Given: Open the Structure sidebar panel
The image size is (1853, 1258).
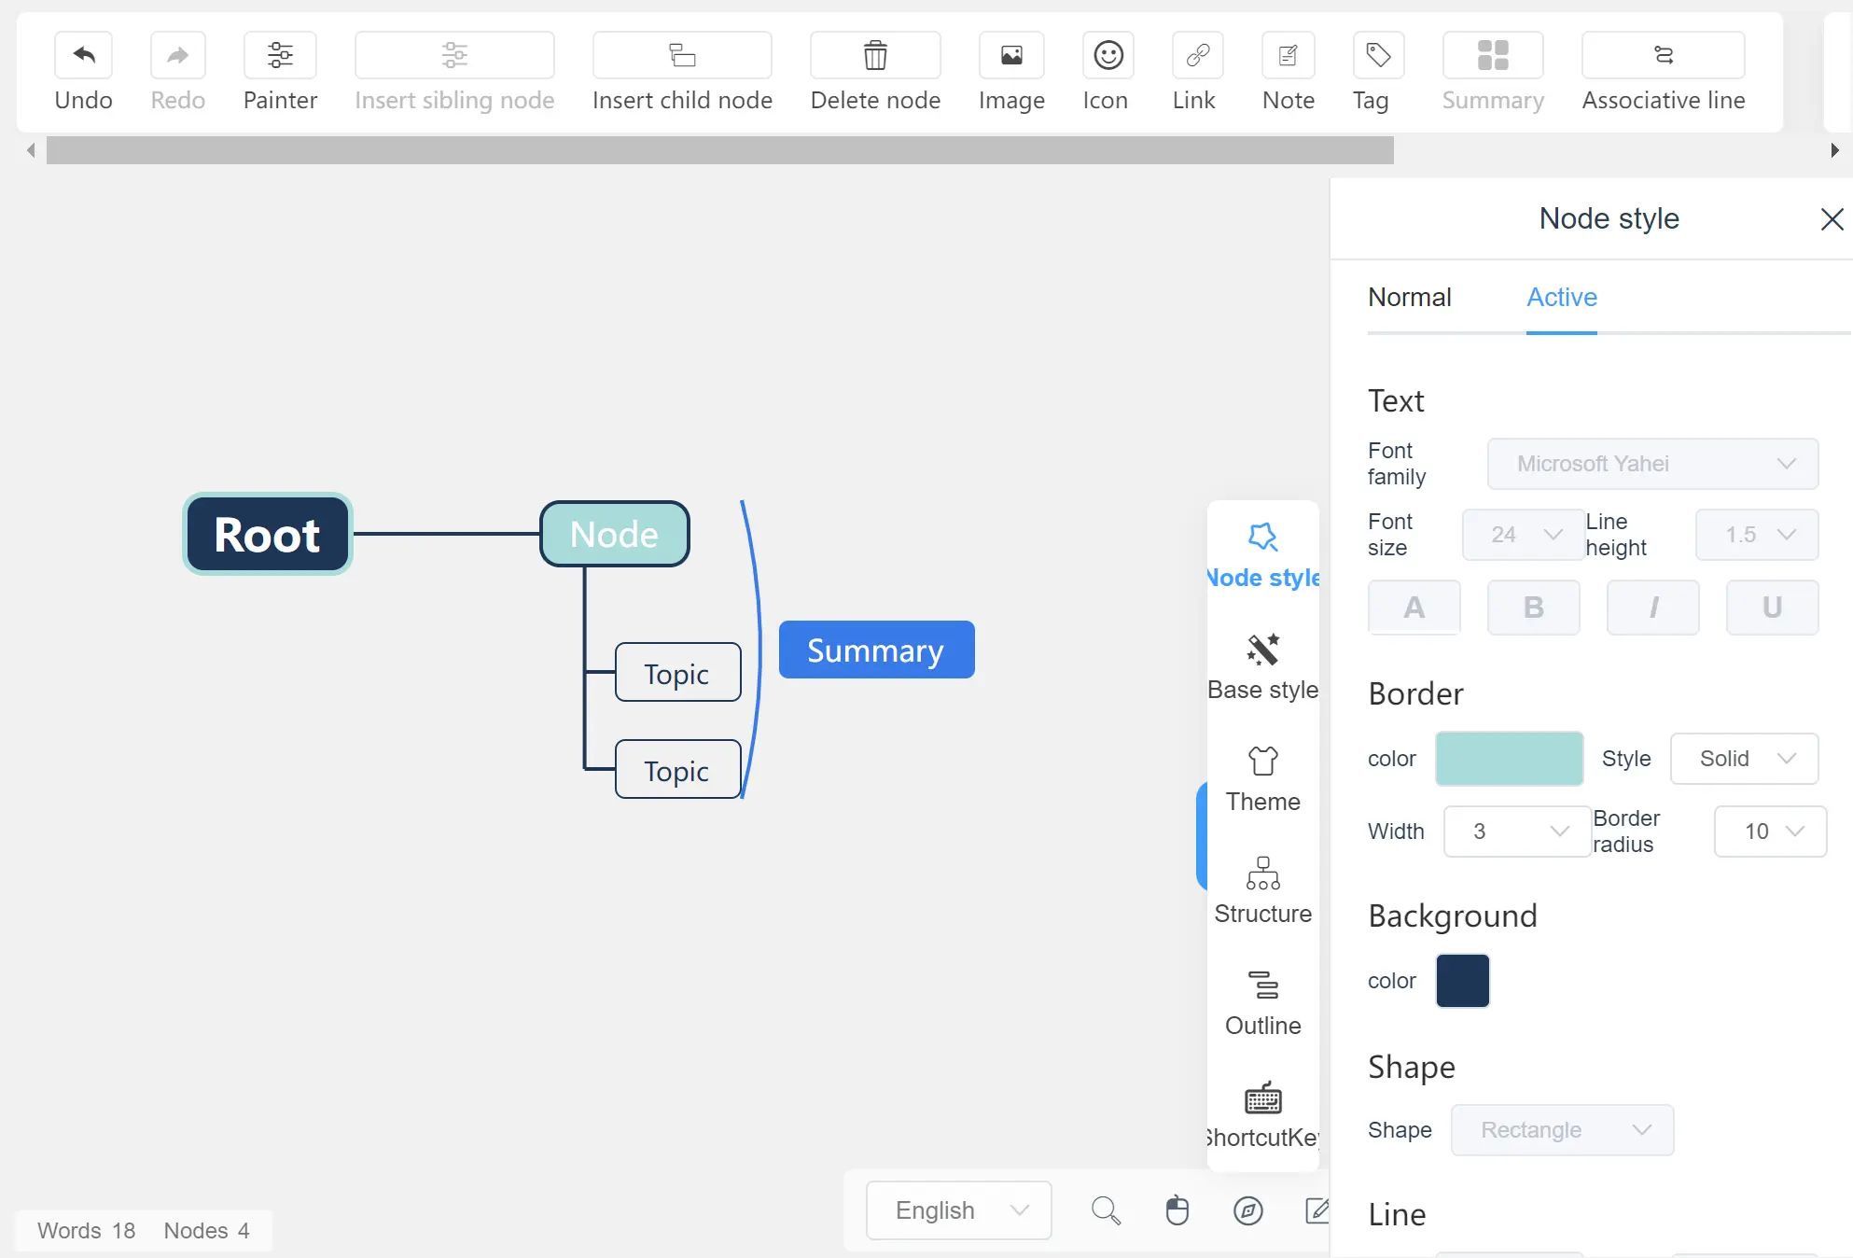Looking at the screenshot, I should click(1263, 891).
